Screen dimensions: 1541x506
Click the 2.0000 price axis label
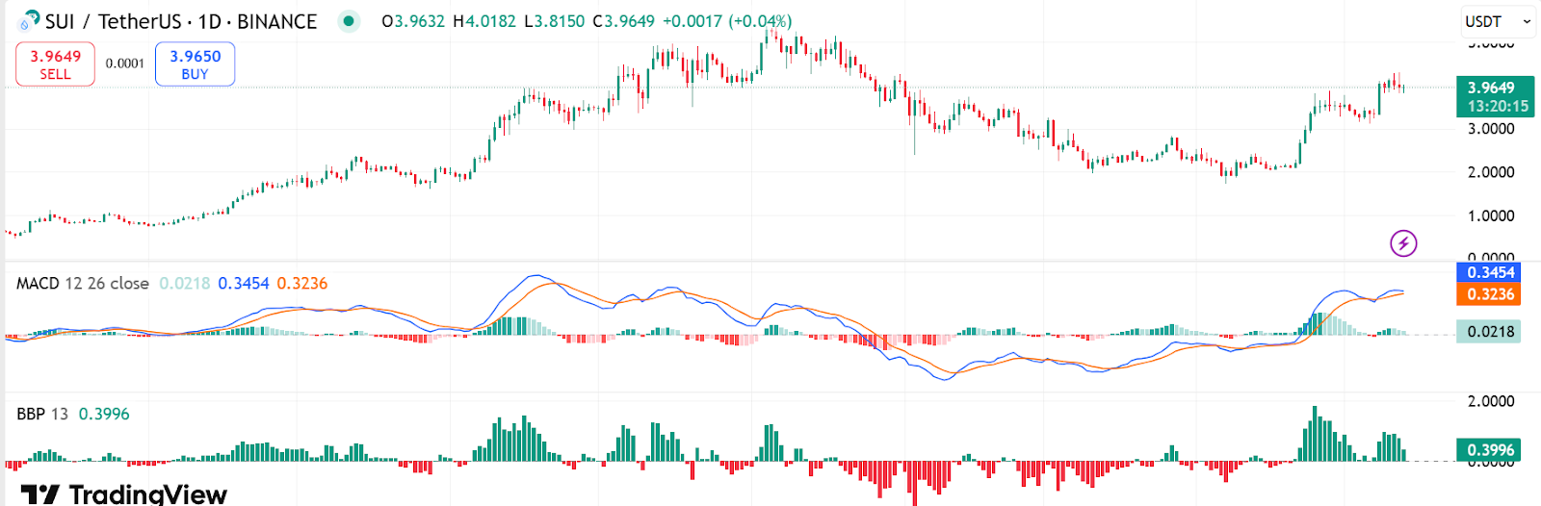point(1491,172)
